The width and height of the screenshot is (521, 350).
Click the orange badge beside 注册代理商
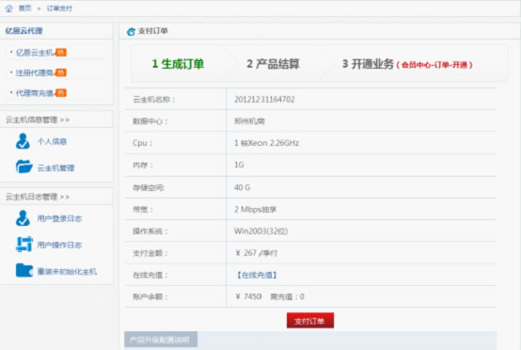(61, 72)
